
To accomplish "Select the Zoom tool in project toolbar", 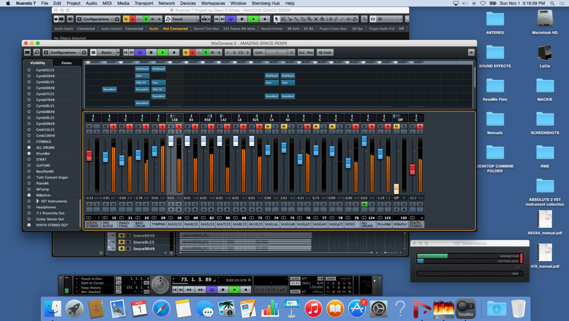I will pyautogui.click(x=309, y=19).
